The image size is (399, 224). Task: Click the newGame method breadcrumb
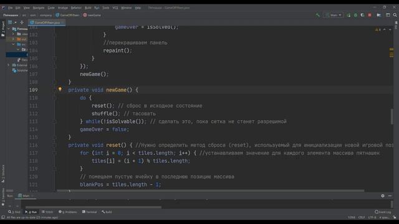point(92,15)
